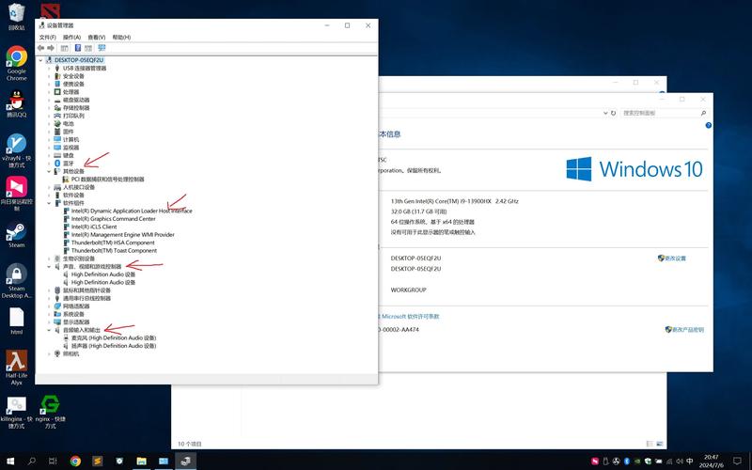Open the 腾讯QQ desktop icon
This screenshot has height=470, width=752.
pos(16,103)
